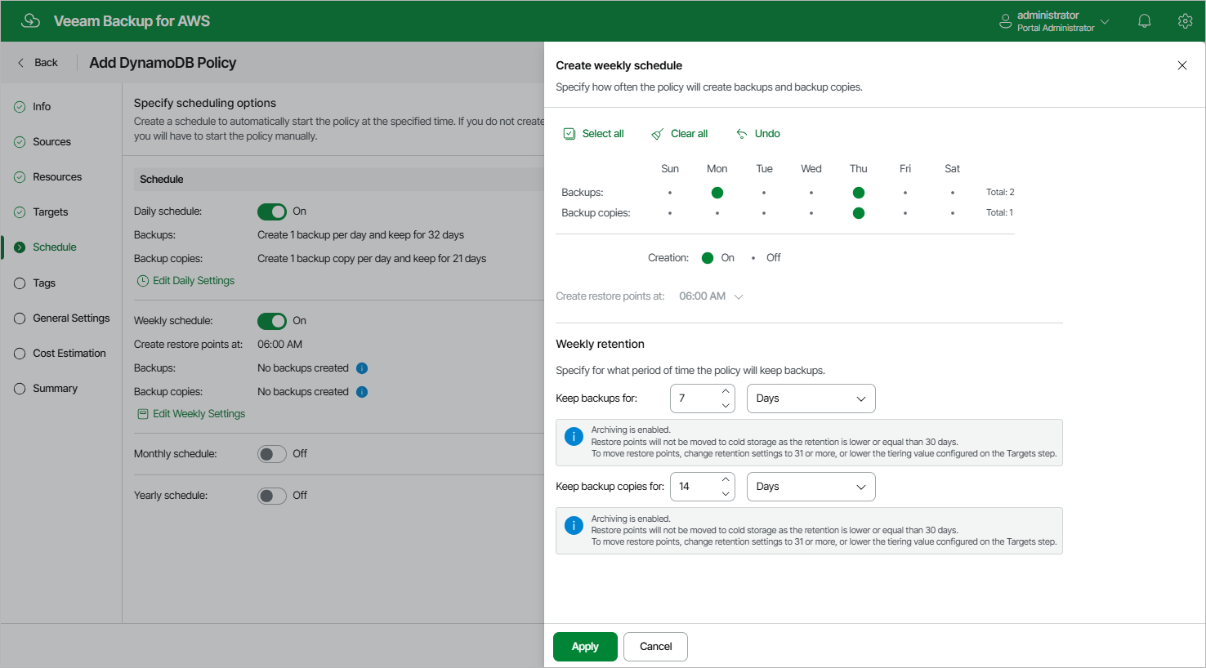Select Saturday in the Backups row
The height and width of the screenshot is (668, 1206).
pyautogui.click(x=953, y=193)
